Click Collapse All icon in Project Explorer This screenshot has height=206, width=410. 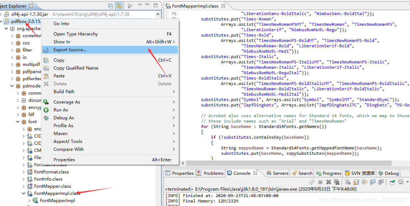111,5
